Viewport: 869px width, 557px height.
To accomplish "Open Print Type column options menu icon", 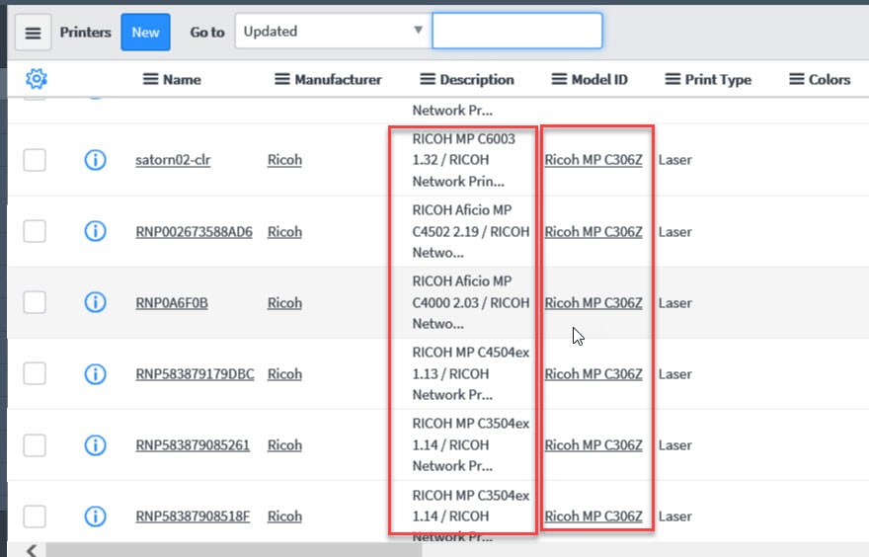I will (672, 79).
